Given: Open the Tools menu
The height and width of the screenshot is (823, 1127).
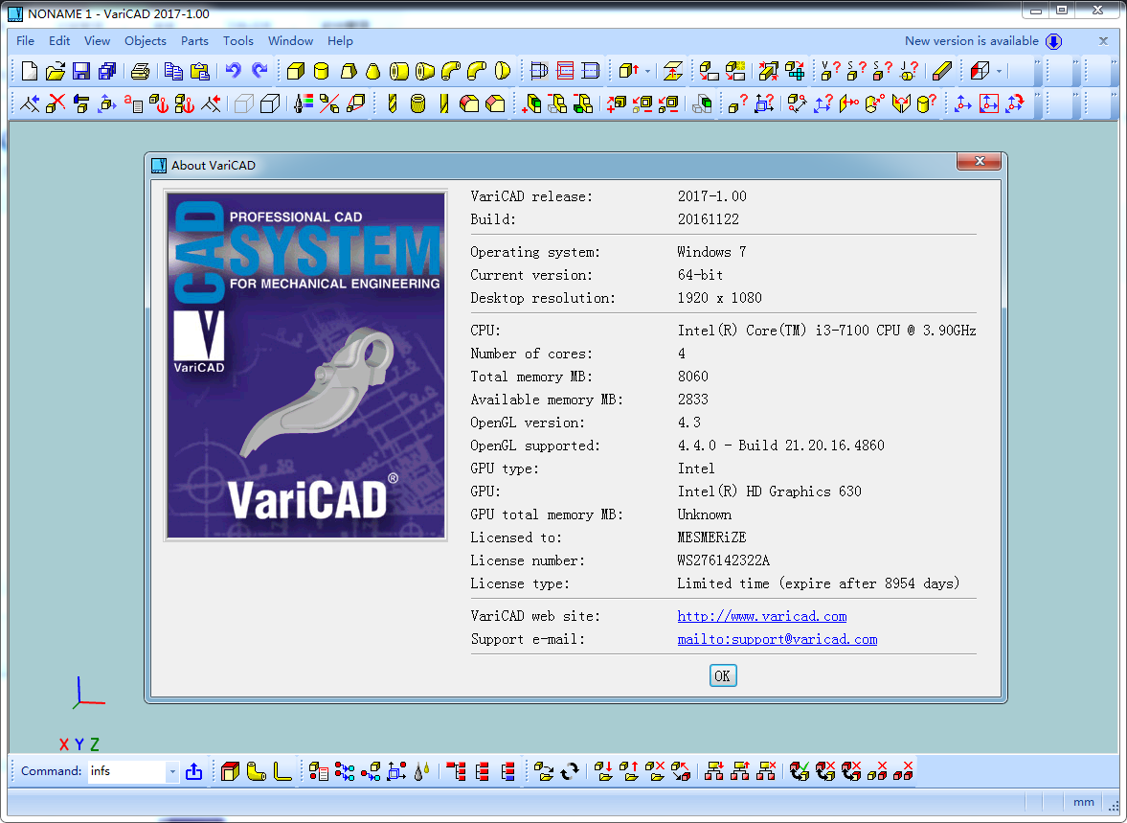Looking at the screenshot, I should point(237,41).
